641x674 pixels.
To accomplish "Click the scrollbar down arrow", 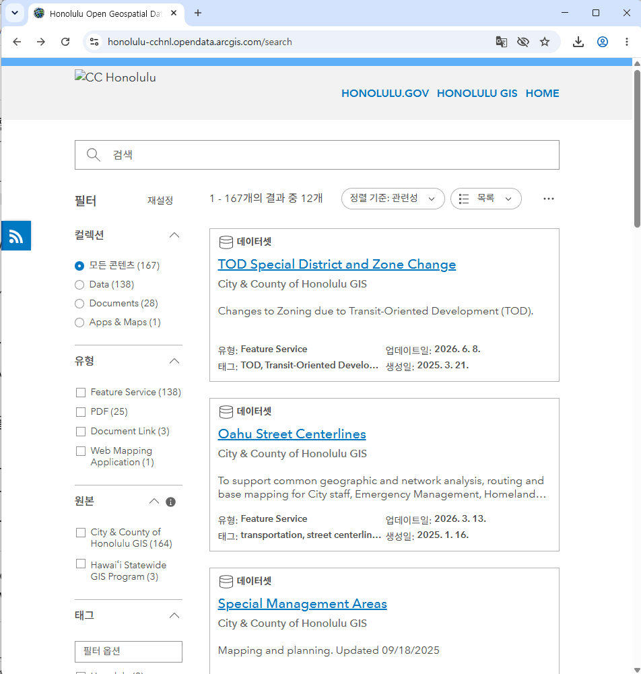I will click(637, 670).
